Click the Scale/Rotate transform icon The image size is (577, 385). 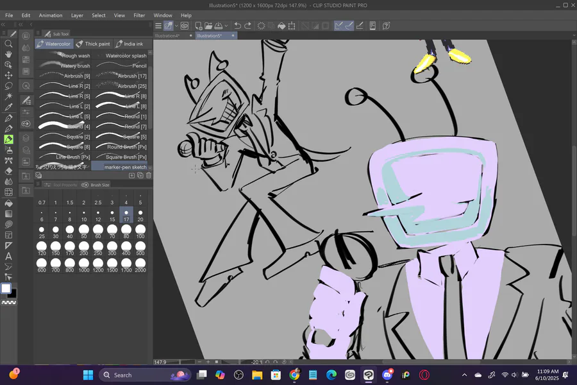[x=292, y=26]
